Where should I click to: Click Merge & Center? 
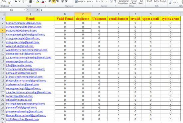pos(83,2)
